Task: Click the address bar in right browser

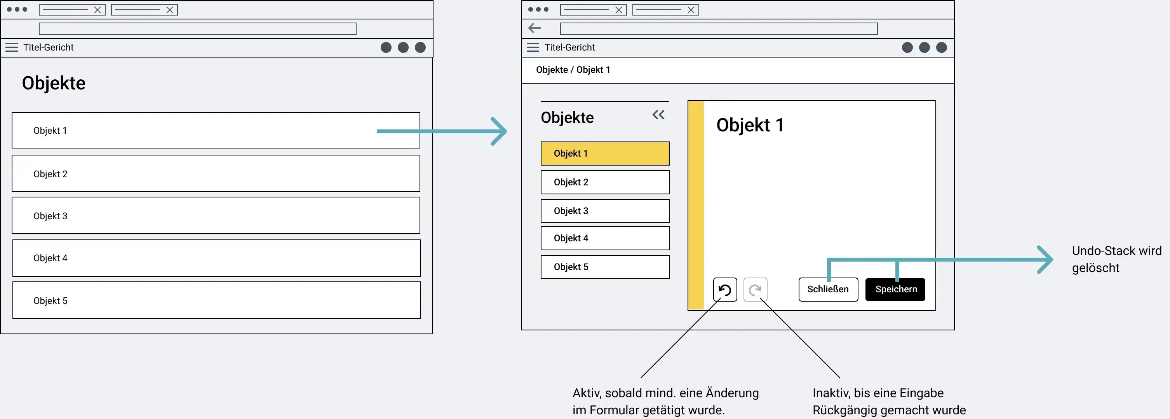Action: click(719, 29)
